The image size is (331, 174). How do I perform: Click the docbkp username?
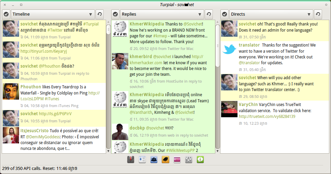(137, 128)
